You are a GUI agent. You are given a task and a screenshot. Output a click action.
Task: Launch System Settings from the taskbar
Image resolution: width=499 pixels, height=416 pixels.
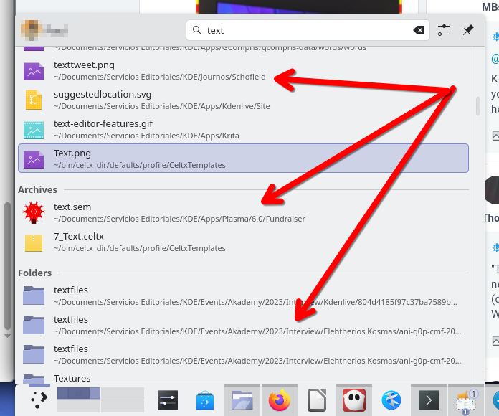coord(168,400)
